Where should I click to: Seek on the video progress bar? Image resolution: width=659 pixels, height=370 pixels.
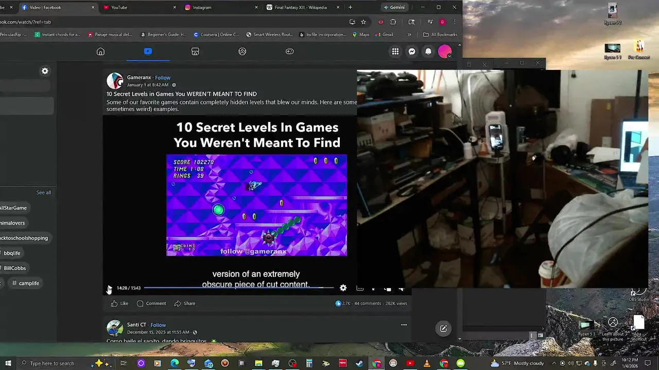(238, 288)
